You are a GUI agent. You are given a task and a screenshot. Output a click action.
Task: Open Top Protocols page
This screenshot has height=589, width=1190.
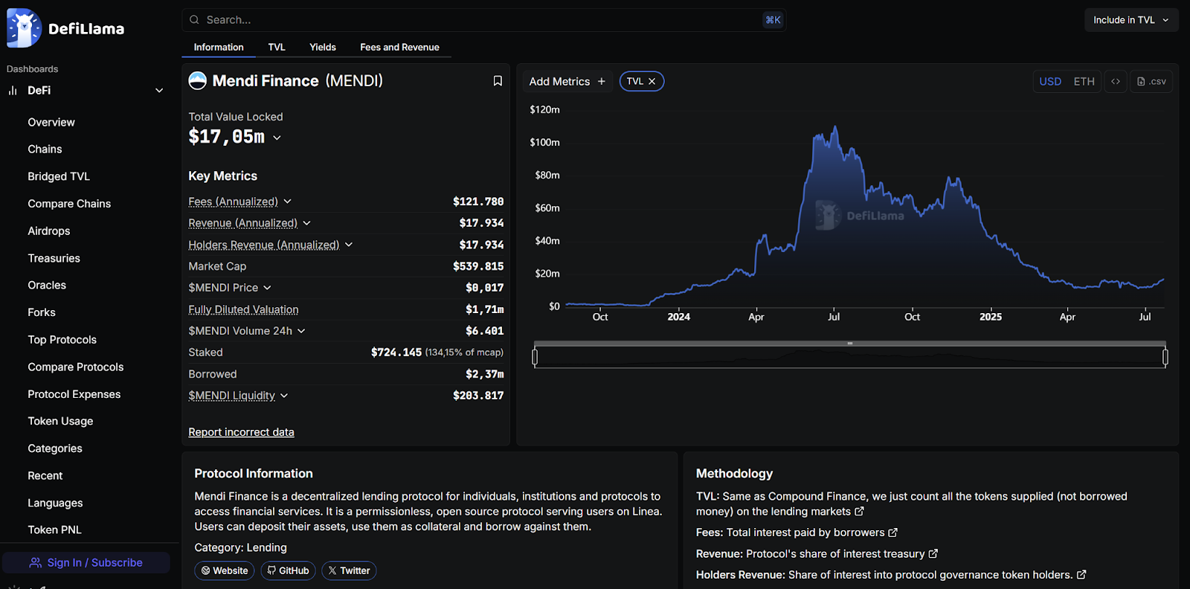click(x=62, y=340)
